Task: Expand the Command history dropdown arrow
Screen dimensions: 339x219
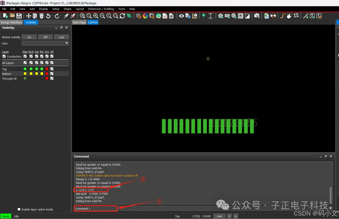Action: 330,208
